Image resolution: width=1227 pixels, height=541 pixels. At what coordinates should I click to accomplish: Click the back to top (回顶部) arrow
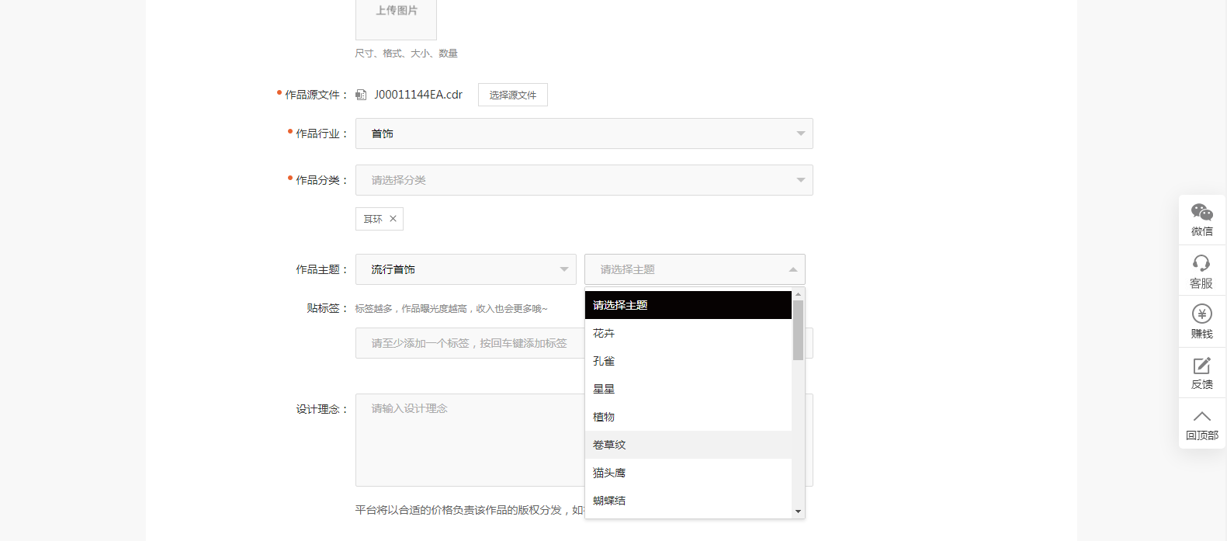[1202, 424]
